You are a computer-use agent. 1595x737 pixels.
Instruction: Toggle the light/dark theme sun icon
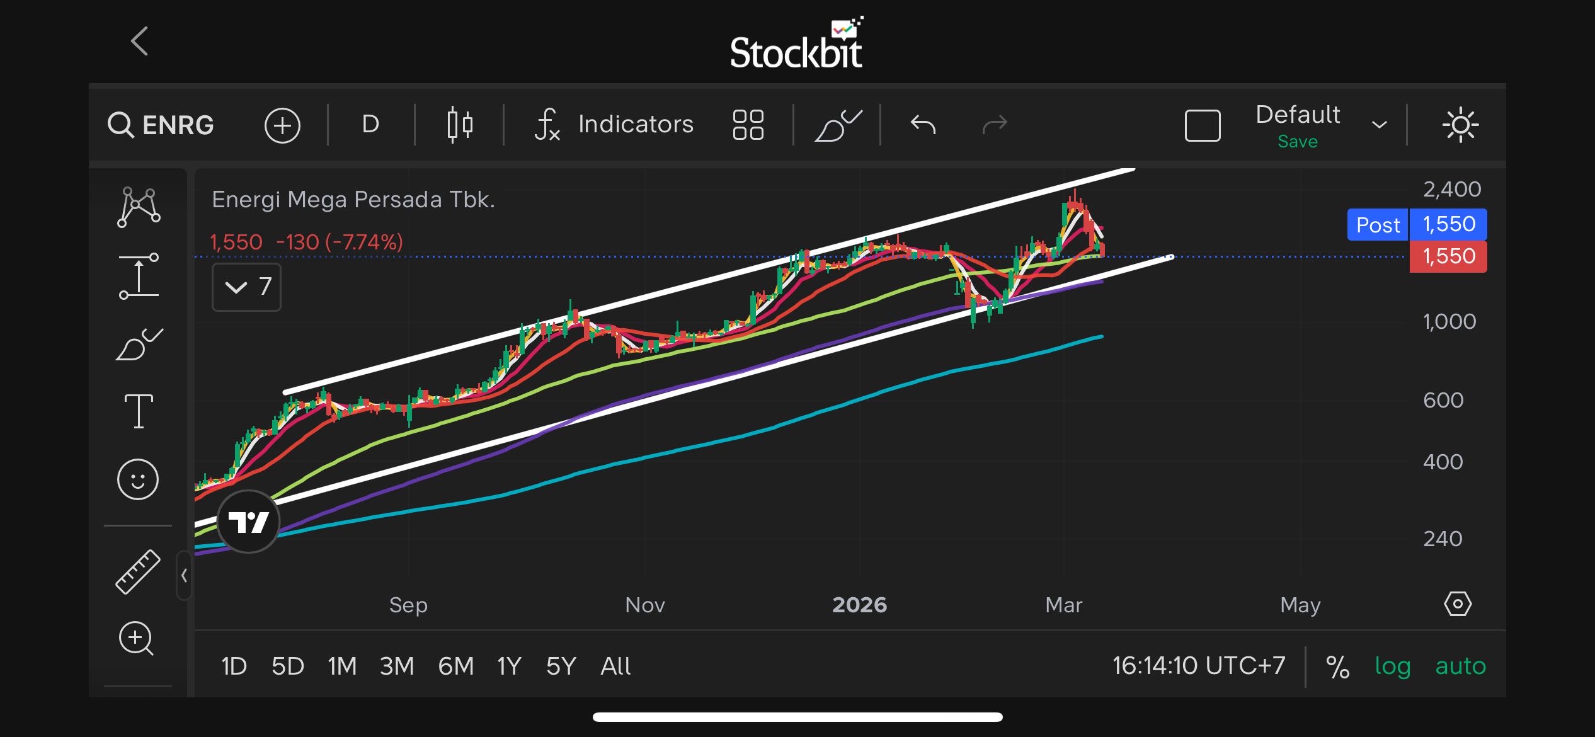click(1460, 125)
